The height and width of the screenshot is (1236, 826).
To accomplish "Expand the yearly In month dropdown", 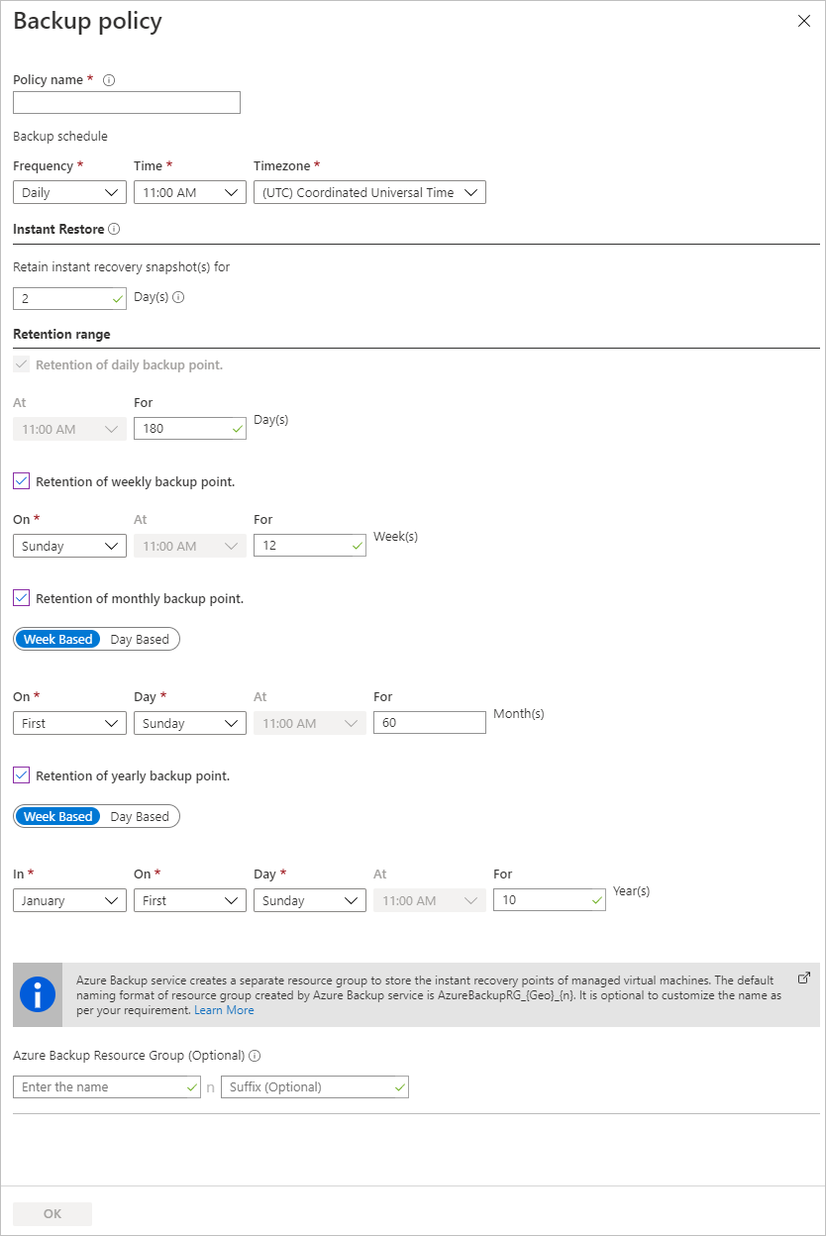I will click(68, 900).
